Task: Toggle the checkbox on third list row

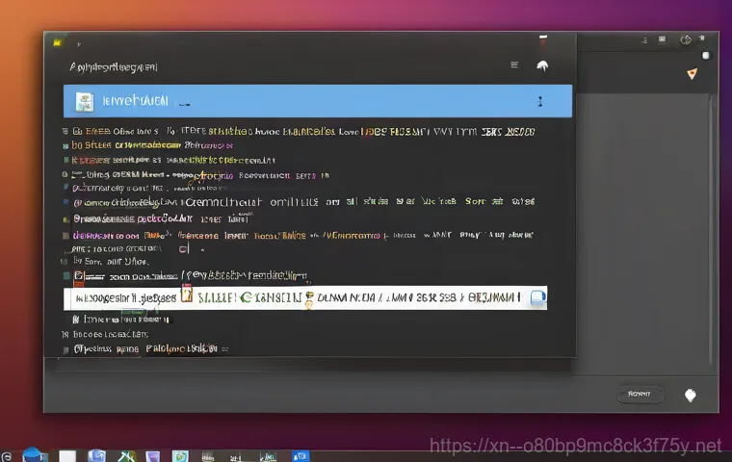Action: (67, 160)
